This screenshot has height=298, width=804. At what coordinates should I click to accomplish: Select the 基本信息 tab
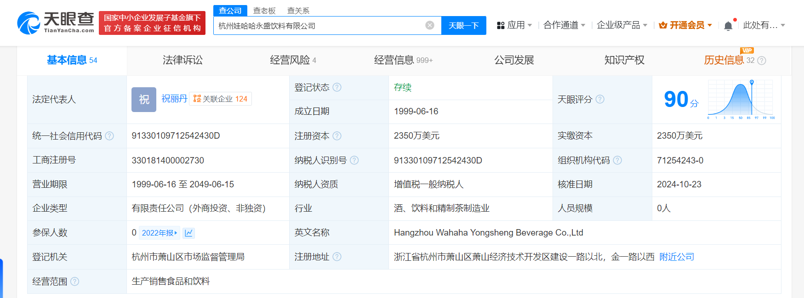point(72,60)
